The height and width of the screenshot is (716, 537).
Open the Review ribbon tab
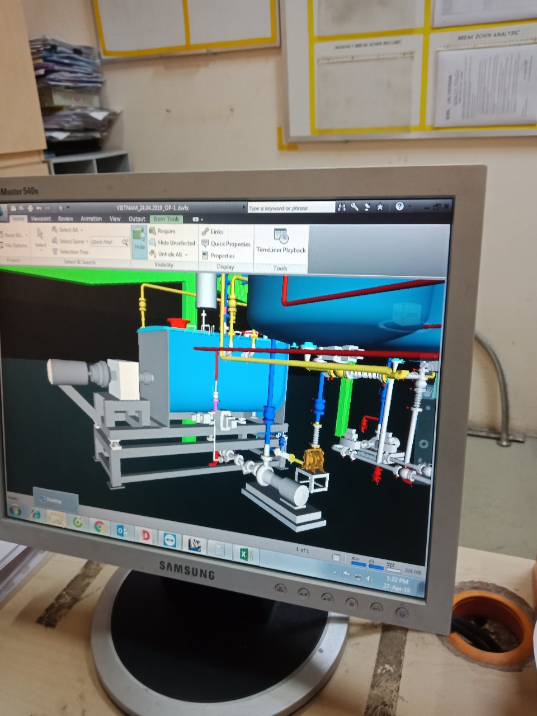point(65,219)
